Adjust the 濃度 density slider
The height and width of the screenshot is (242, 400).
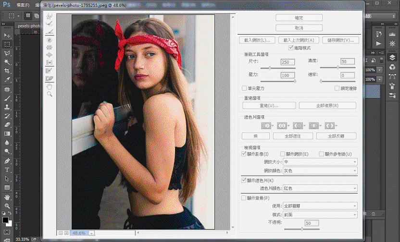[x=338, y=68]
